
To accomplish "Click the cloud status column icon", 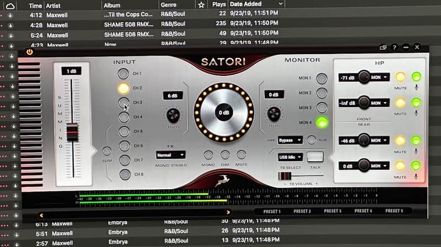I will click(10, 6).
